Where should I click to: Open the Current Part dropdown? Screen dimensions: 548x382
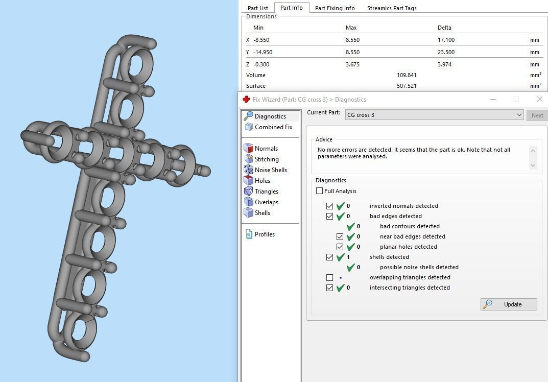434,115
